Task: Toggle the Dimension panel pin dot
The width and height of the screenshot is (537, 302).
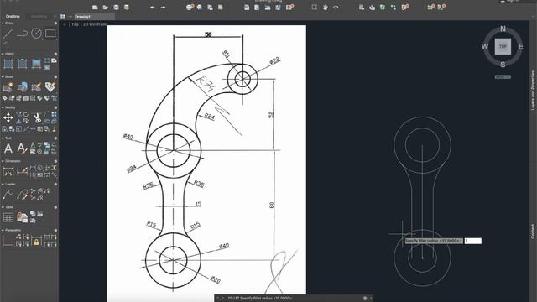Action: [55, 161]
